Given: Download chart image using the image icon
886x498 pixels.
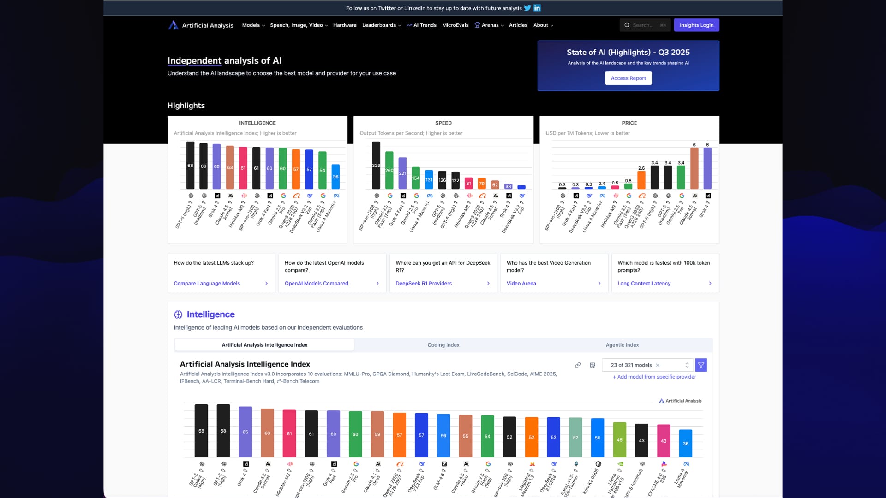Looking at the screenshot, I should [x=593, y=365].
